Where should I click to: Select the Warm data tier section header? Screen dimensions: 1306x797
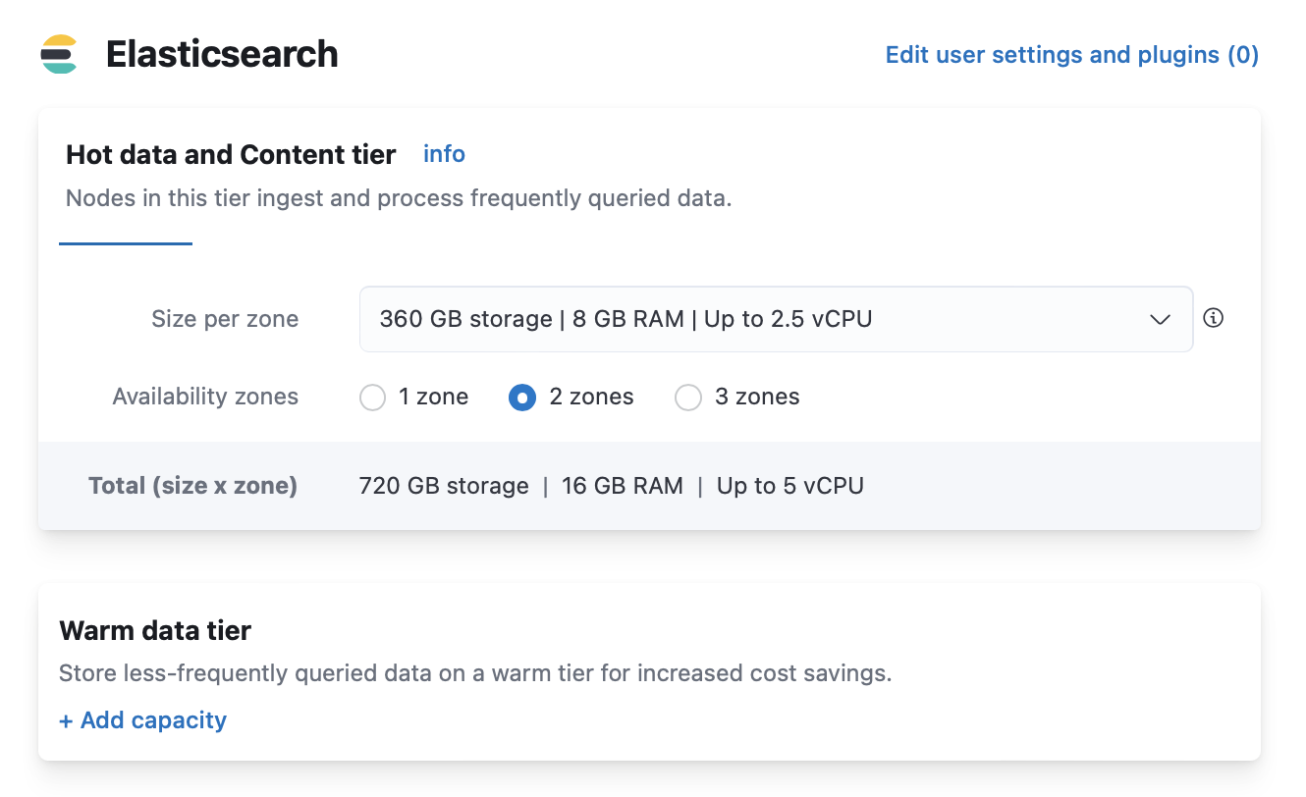pos(154,630)
